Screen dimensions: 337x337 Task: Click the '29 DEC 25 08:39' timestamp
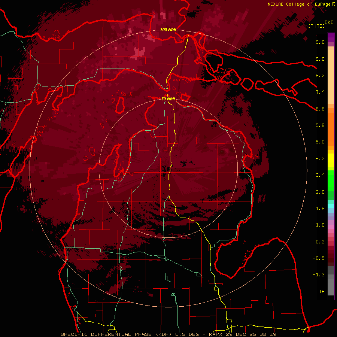click(x=251, y=334)
